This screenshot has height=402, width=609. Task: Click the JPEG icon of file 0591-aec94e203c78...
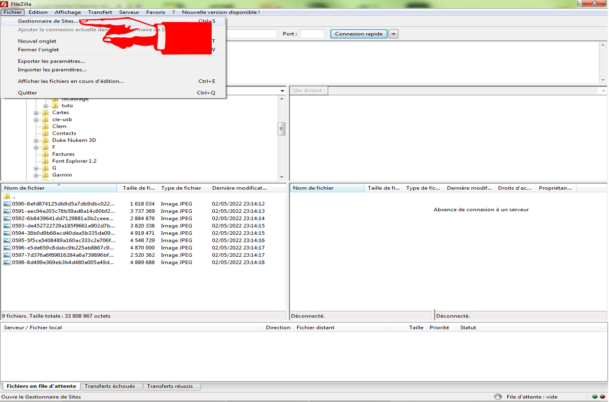click(x=7, y=211)
